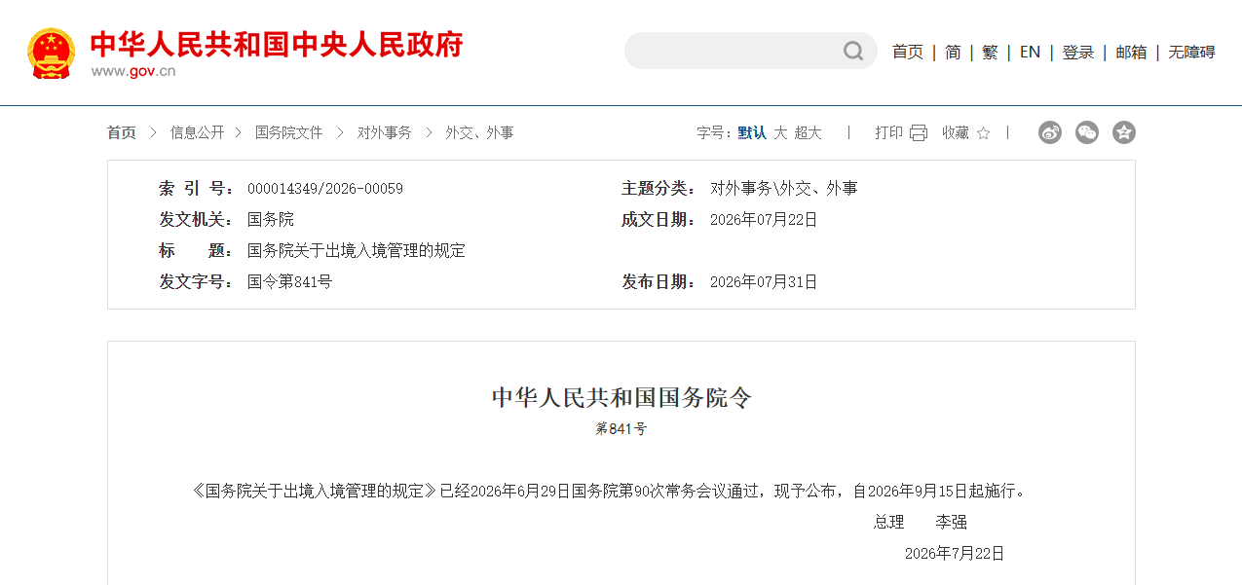Image resolution: width=1242 pixels, height=585 pixels.
Task: Share to the Qzone star icon
Action: coord(1124,132)
